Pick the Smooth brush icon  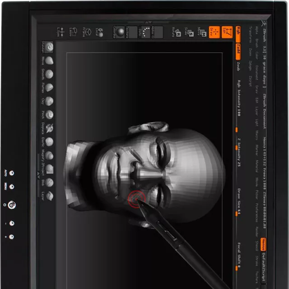(49, 74)
